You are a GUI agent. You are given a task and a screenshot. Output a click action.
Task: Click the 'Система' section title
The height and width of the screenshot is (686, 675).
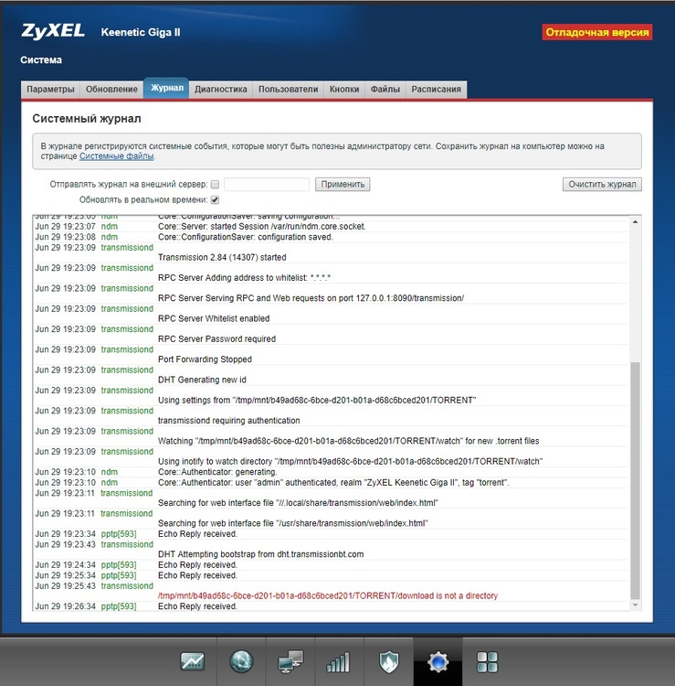[41, 60]
